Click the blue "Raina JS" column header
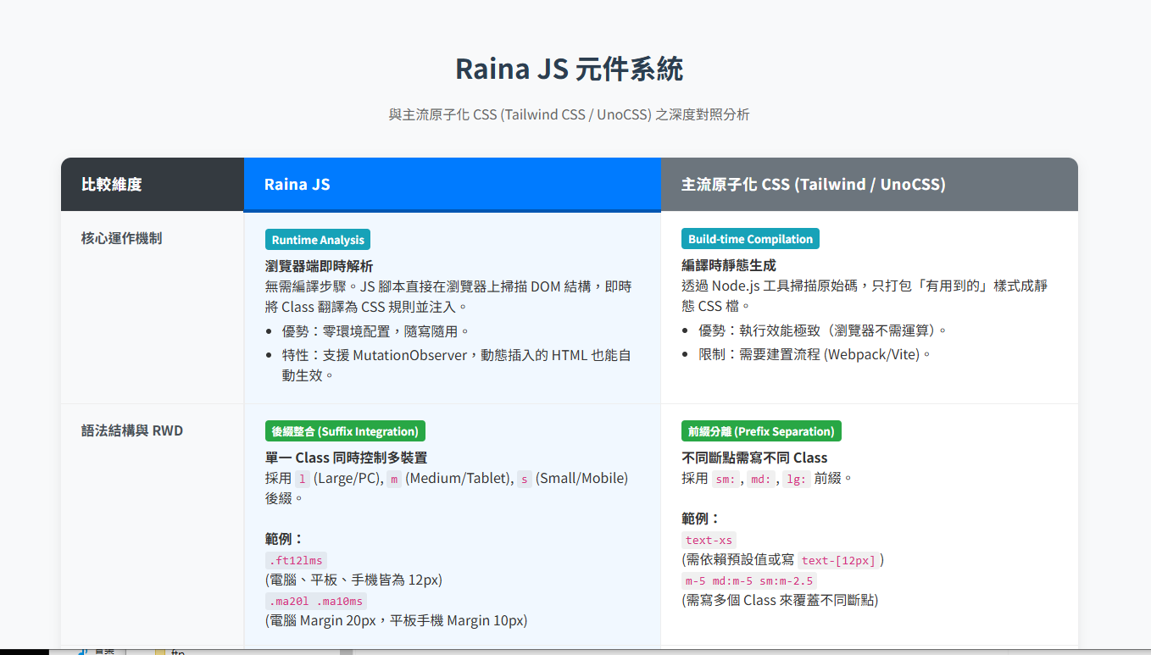1151x655 pixels. tap(297, 184)
